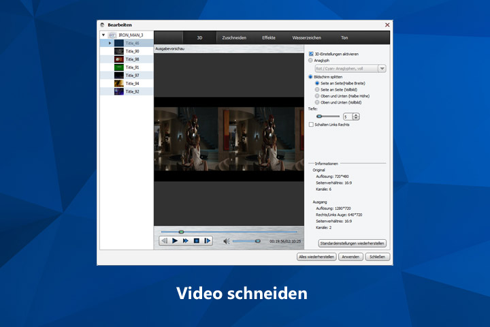Close the Bearbeiten dialog with X
Screen dimensions: 490x327
(387, 25)
